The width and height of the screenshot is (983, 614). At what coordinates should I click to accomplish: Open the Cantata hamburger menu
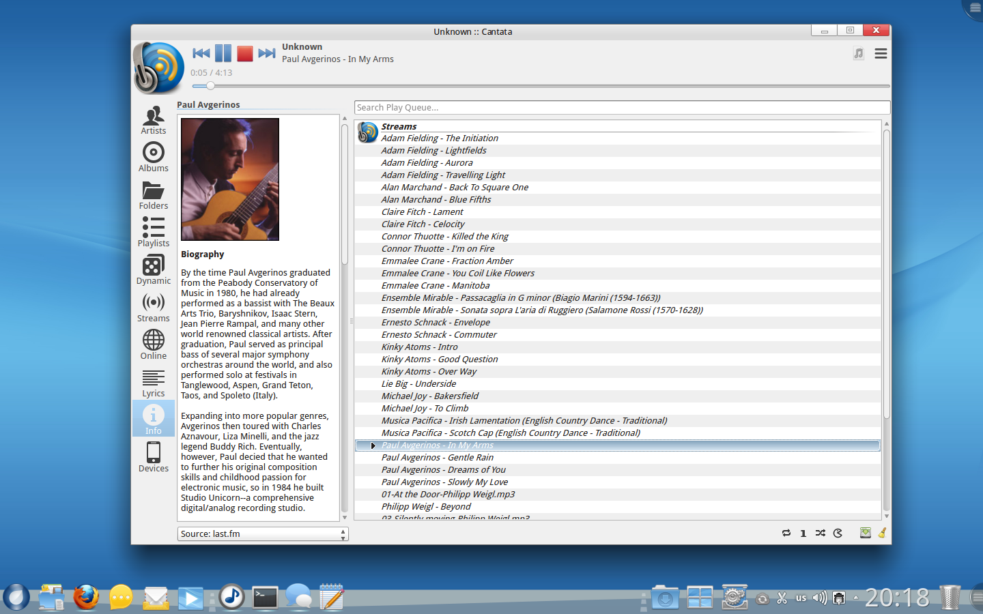click(x=881, y=53)
